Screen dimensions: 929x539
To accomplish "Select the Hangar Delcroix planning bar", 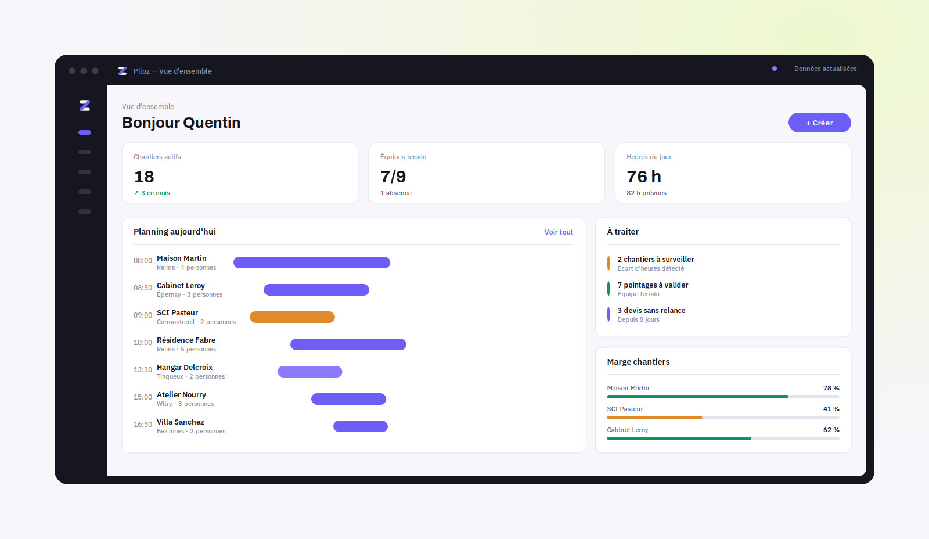I will tap(310, 372).
